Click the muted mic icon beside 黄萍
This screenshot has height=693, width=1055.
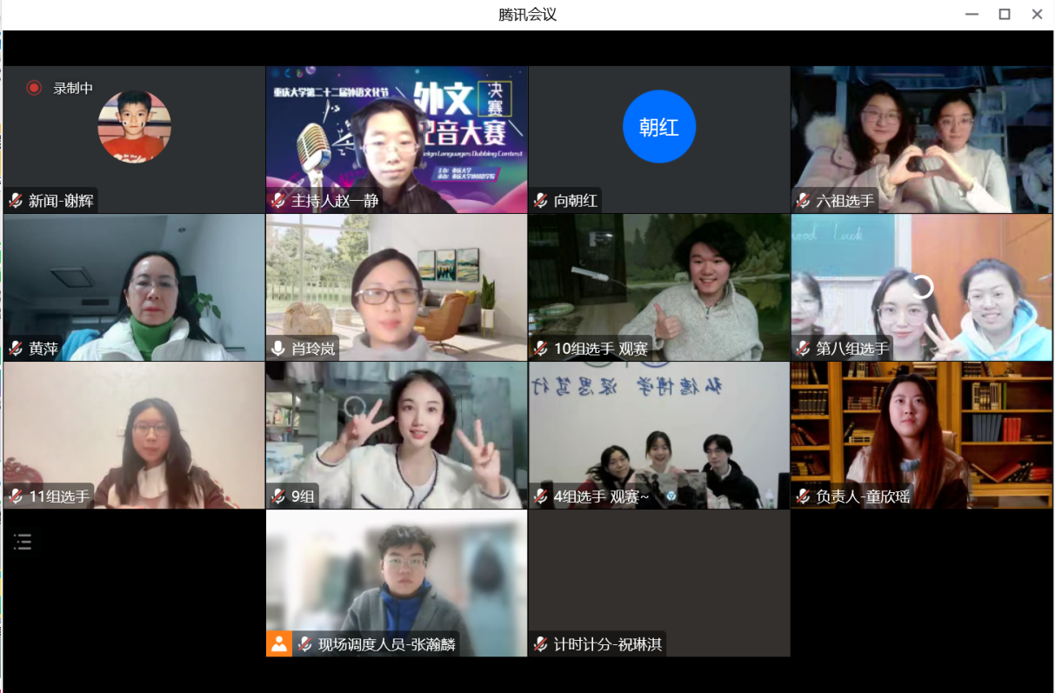[x=16, y=349]
